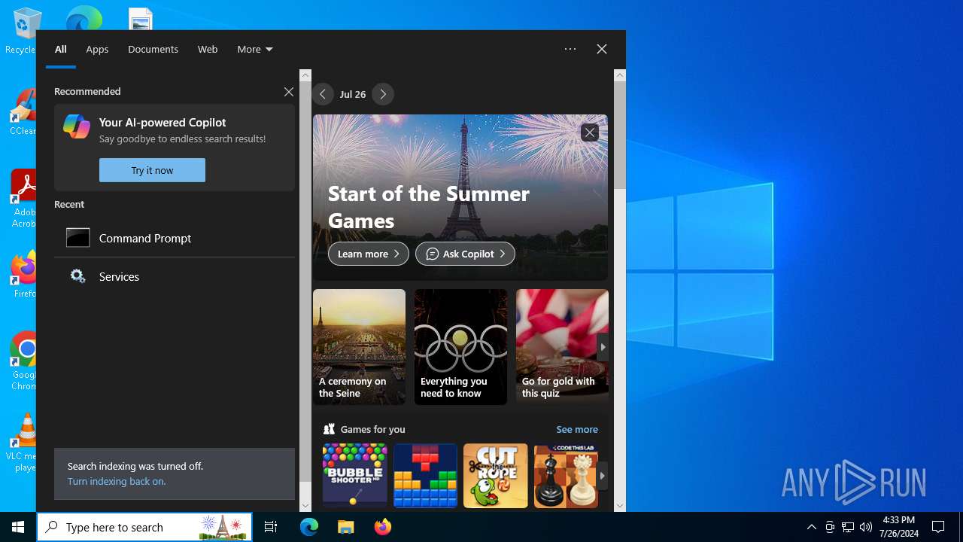963x542 pixels.
Task: Open the notification center
Action: coord(938,527)
